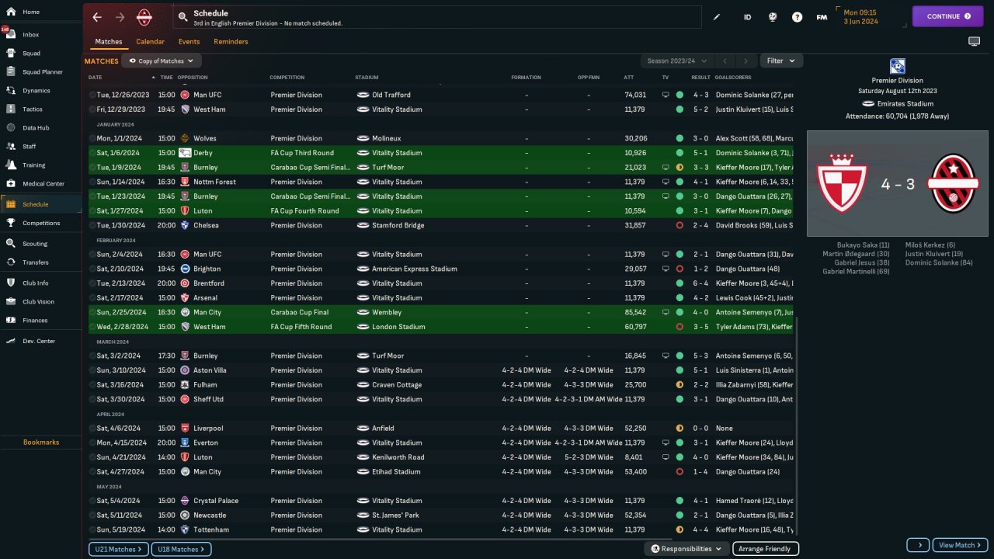Open the question mark help icon
The width and height of the screenshot is (994, 559).
[x=797, y=16]
